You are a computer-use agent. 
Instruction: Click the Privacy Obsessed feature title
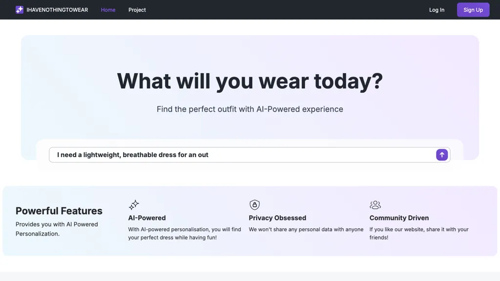point(277,218)
